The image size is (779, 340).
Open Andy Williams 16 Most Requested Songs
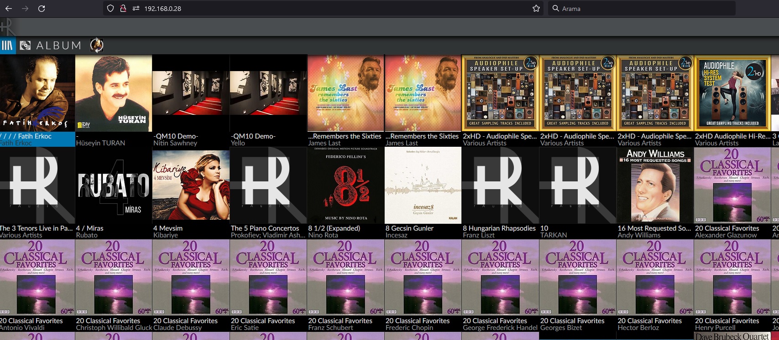655,185
